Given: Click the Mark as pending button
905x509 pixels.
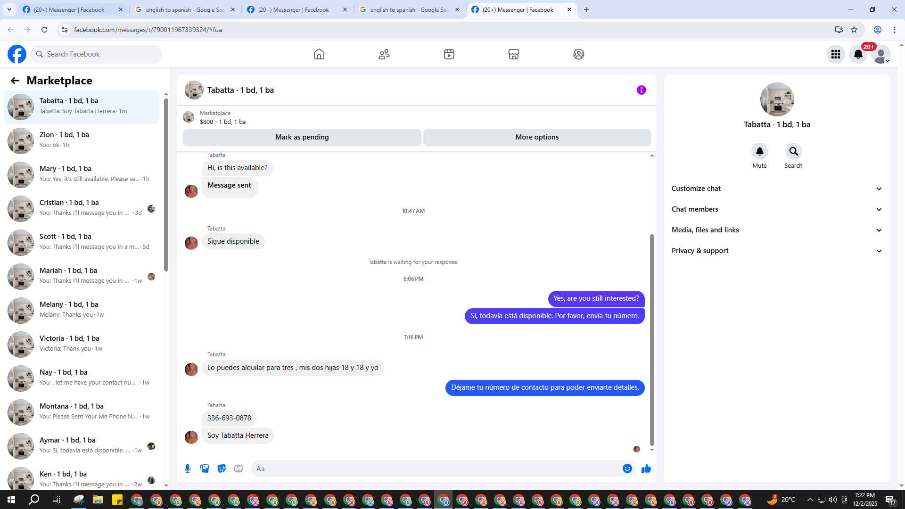Looking at the screenshot, I should click(302, 137).
